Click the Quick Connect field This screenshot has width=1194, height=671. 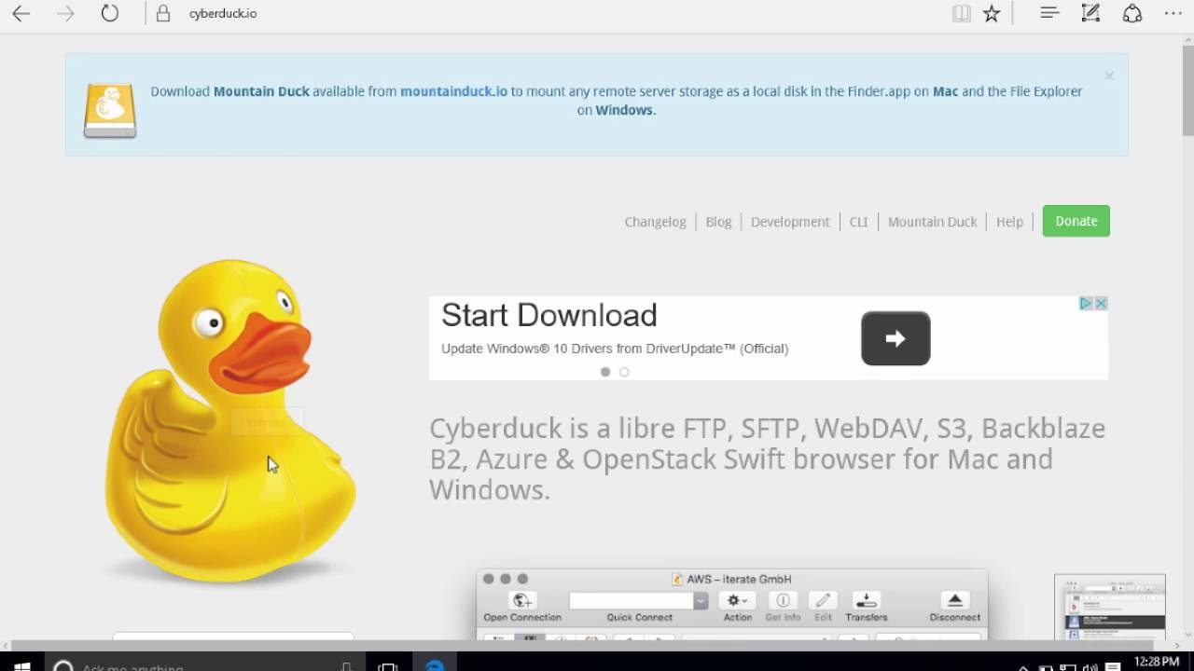(632, 601)
